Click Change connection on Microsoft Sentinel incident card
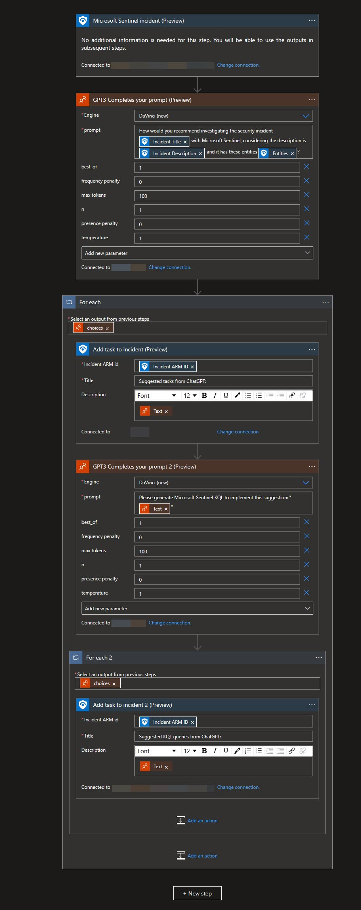This screenshot has height=910, width=361. click(x=238, y=65)
